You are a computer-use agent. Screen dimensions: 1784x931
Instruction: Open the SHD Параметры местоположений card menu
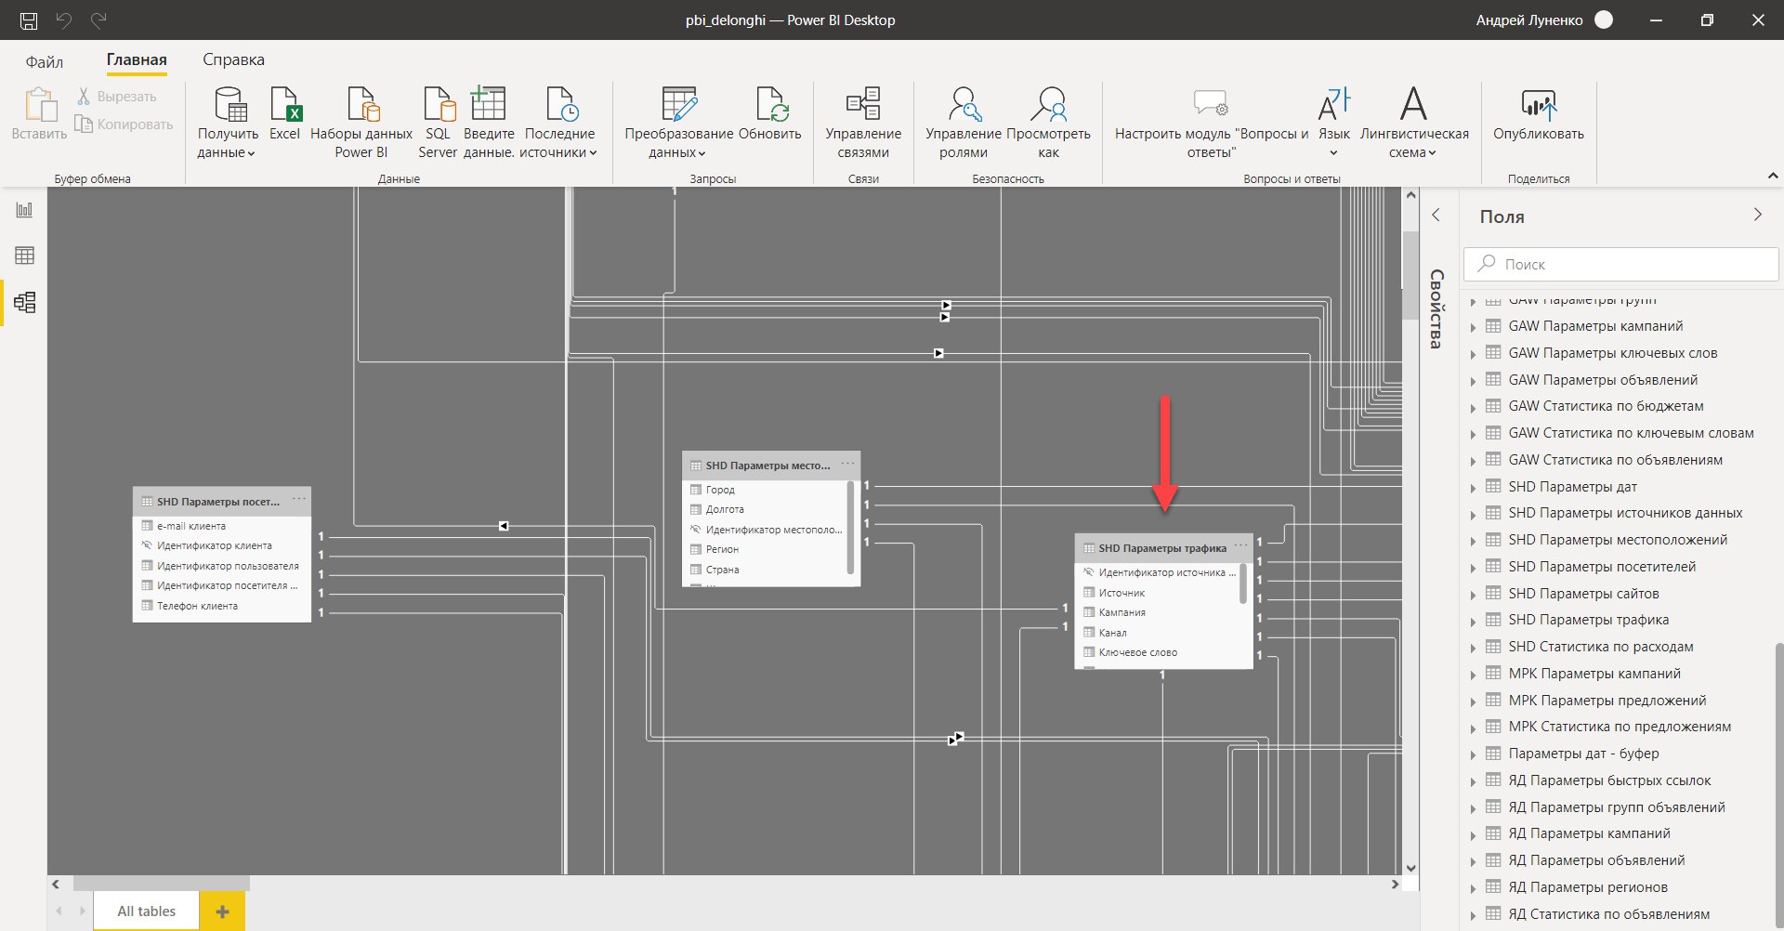point(847,464)
